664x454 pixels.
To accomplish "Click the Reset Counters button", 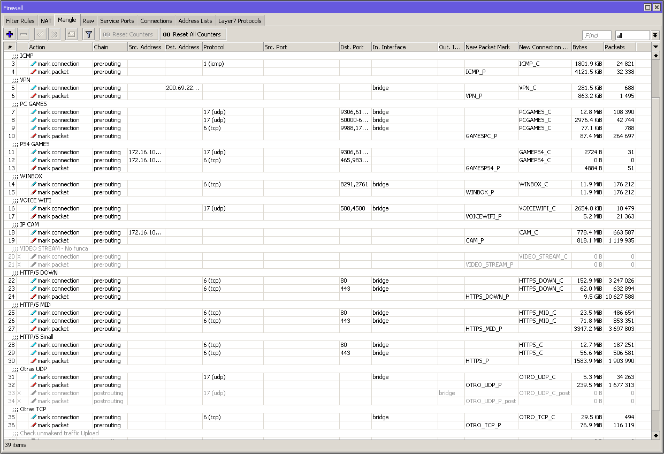I will pos(128,34).
